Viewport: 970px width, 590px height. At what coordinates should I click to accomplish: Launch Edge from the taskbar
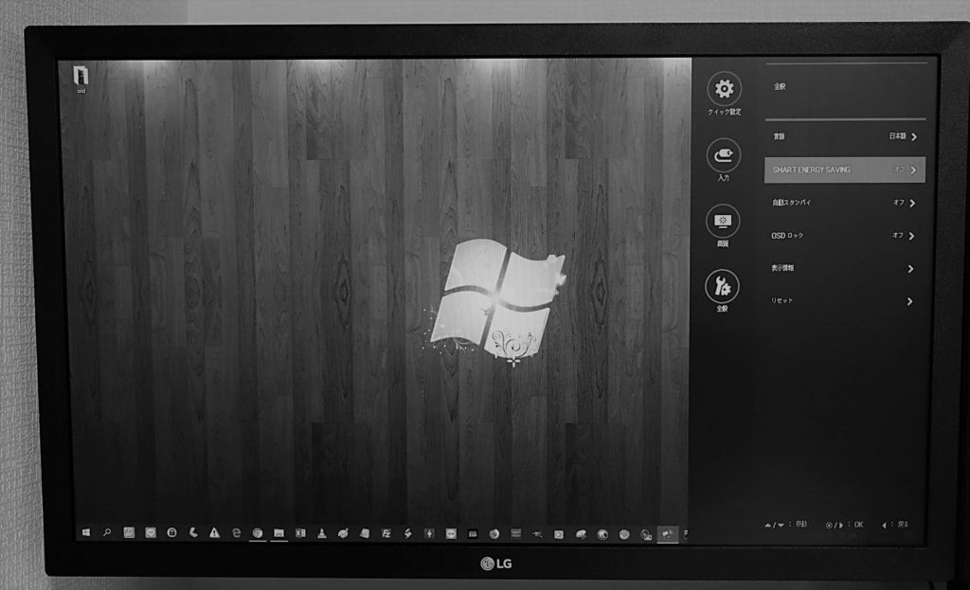point(236,532)
